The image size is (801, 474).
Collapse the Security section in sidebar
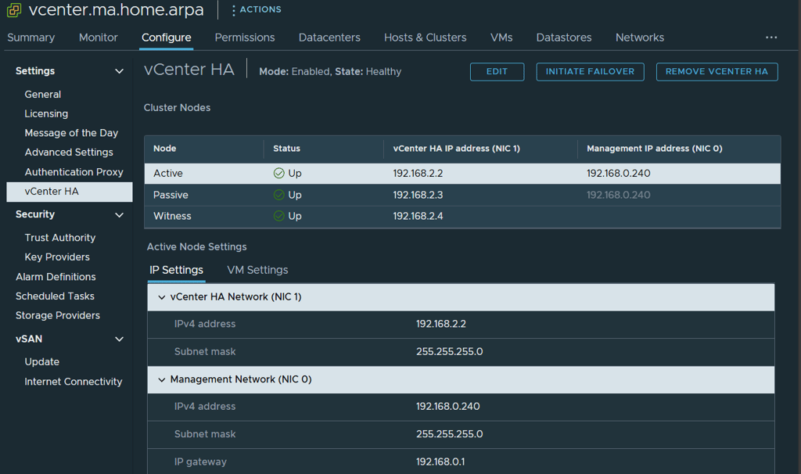(x=119, y=214)
